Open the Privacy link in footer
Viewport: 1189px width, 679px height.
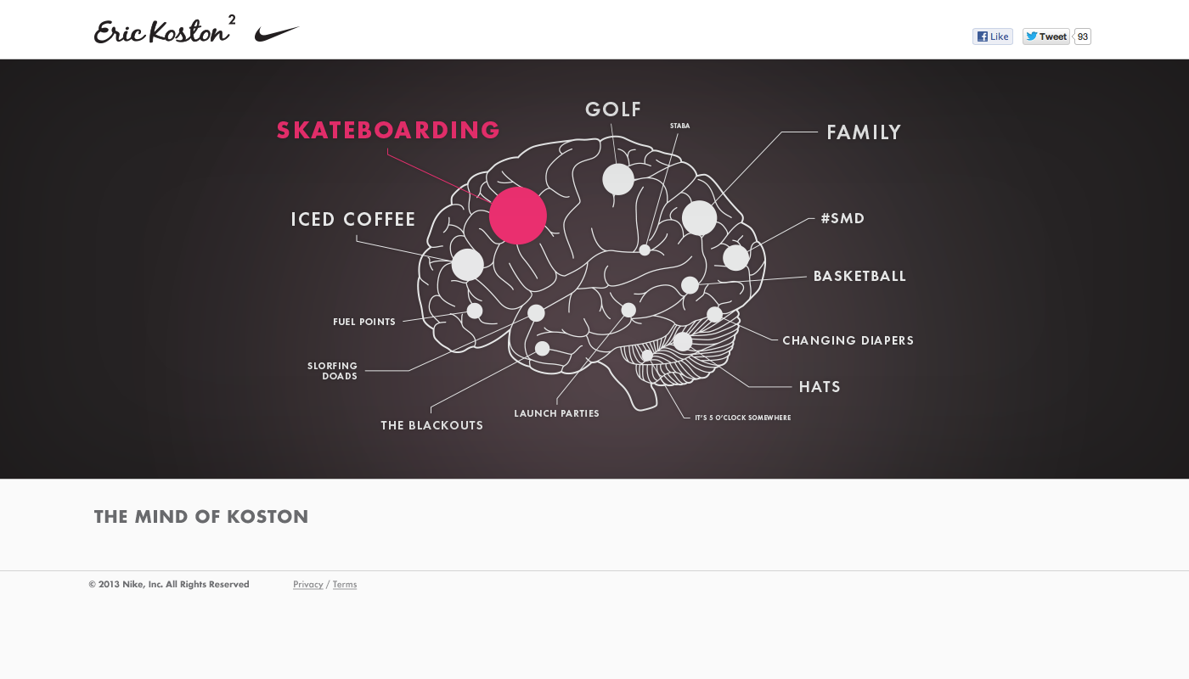(x=307, y=585)
